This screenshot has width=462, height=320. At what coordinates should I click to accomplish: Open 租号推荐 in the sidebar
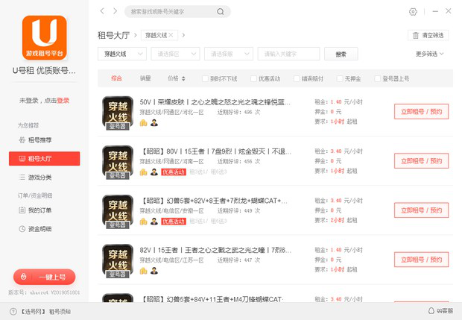click(39, 140)
